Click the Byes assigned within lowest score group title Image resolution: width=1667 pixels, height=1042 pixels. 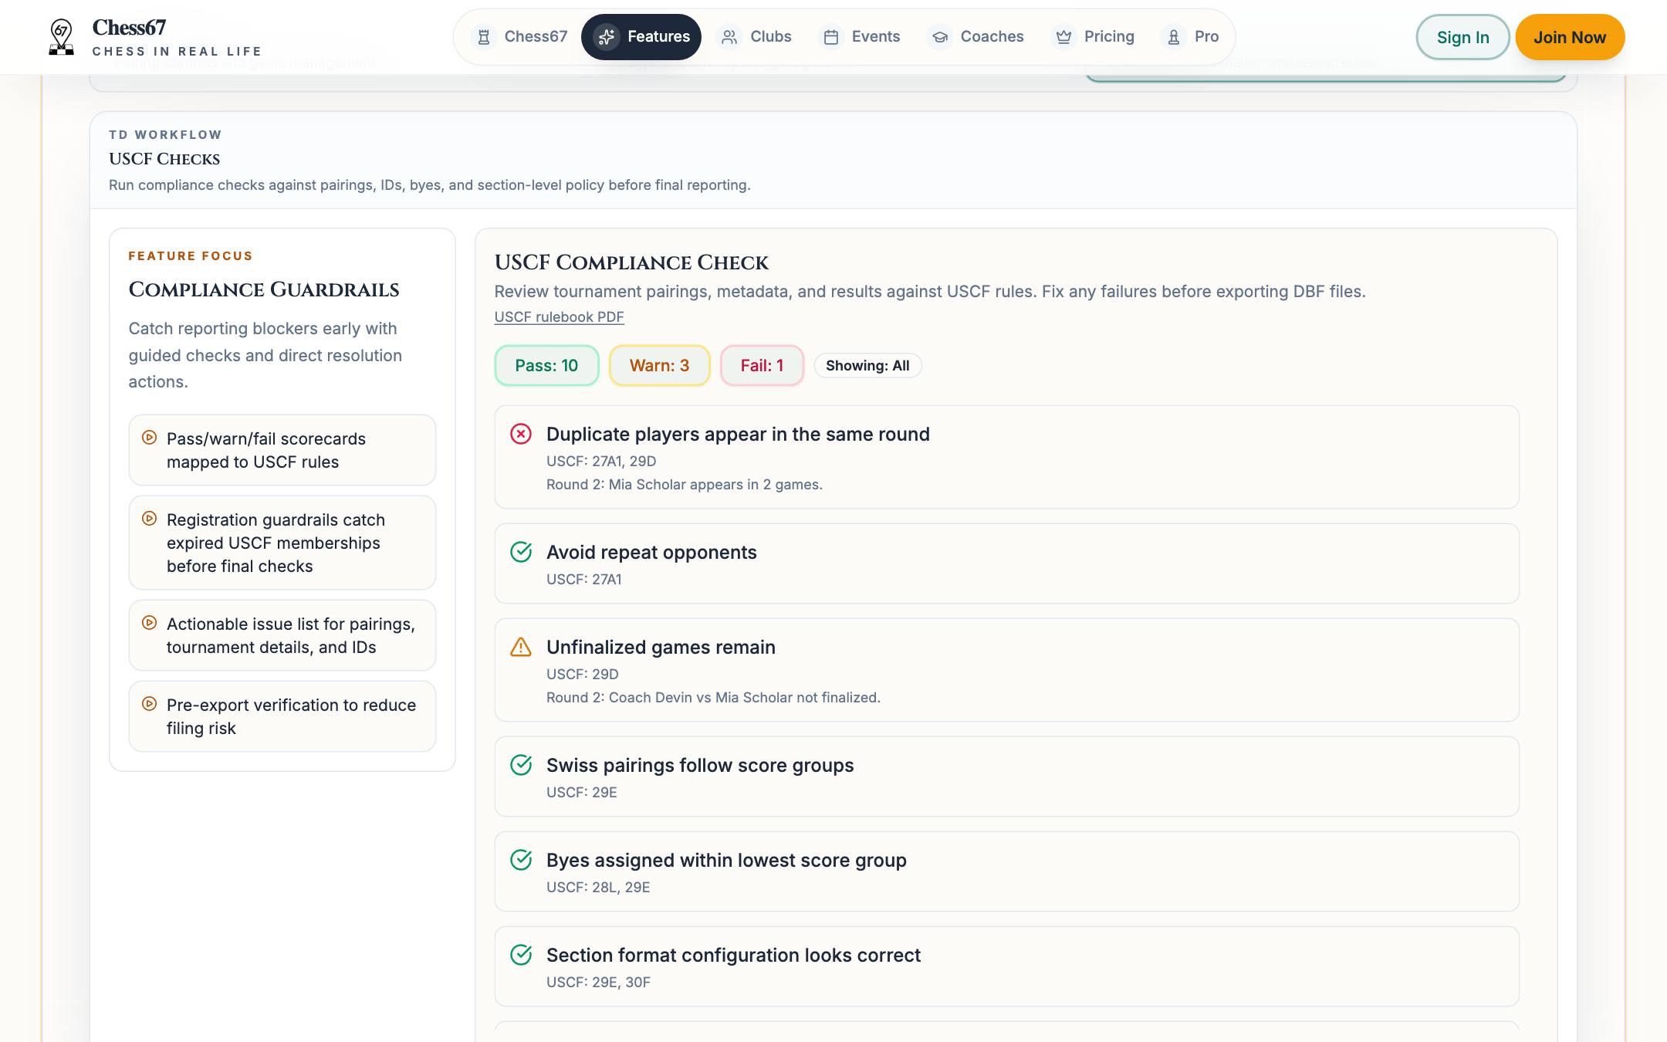coord(726,860)
